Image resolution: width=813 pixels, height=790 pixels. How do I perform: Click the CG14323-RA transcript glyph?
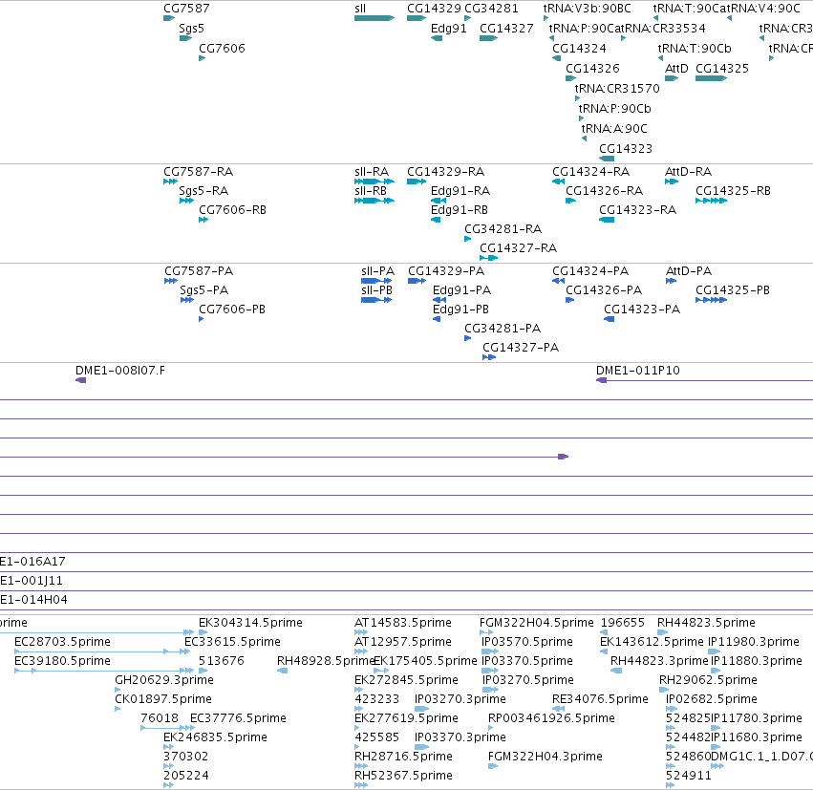607,220
